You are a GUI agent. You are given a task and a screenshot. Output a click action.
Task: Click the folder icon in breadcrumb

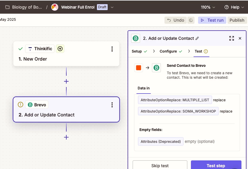(7, 7)
